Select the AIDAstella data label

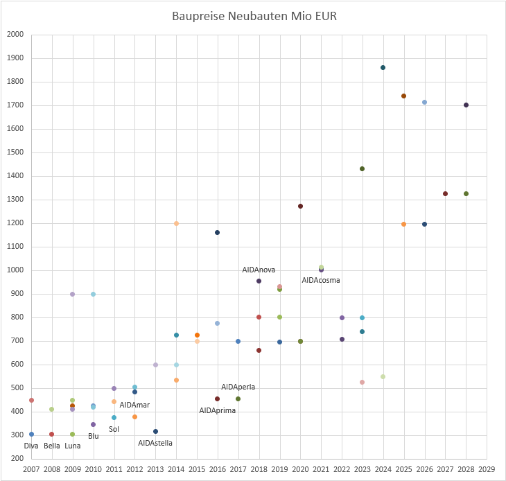(x=155, y=443)
